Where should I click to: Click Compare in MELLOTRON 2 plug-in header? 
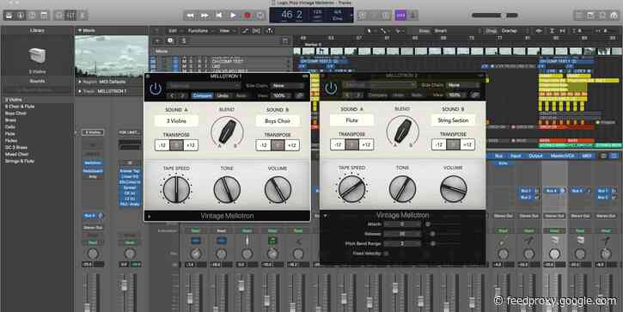pos(378,95)
